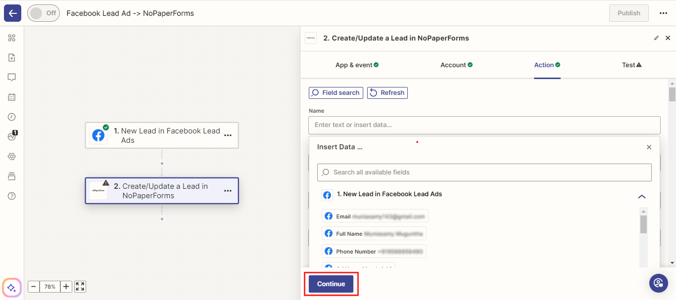This screenshot has height=300, width=676.
Task: Rename the step with the pencil icon
Action: 657,38
